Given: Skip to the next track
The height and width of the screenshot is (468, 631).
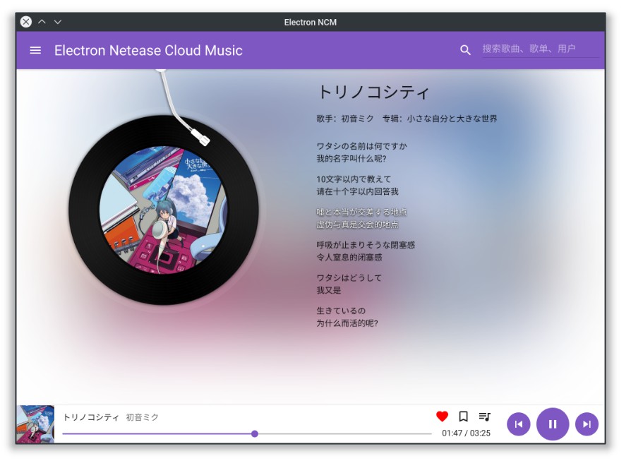Looking at the screenshot, I should pos(587,424).
